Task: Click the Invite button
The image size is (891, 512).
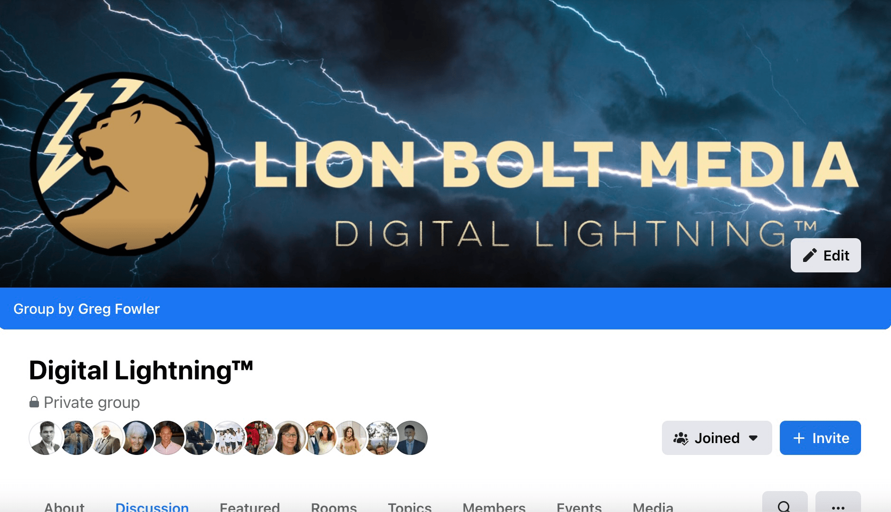Action: click(820, 438)
